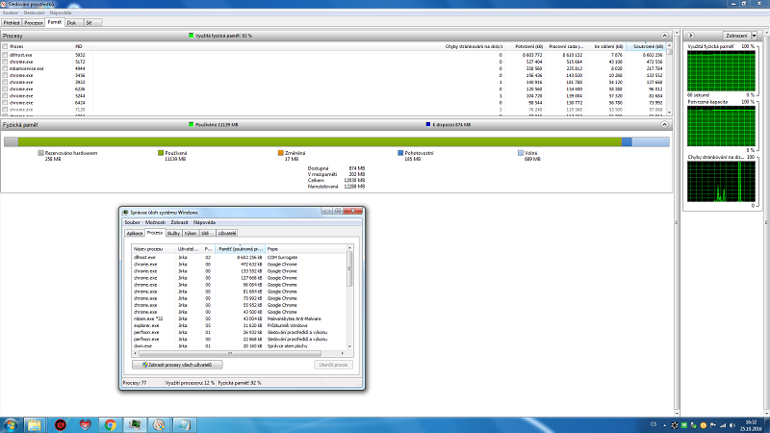Switch to Aplikace tab in Task Manager
Screen dimensions: 770x433
click(x=135, y=233)
